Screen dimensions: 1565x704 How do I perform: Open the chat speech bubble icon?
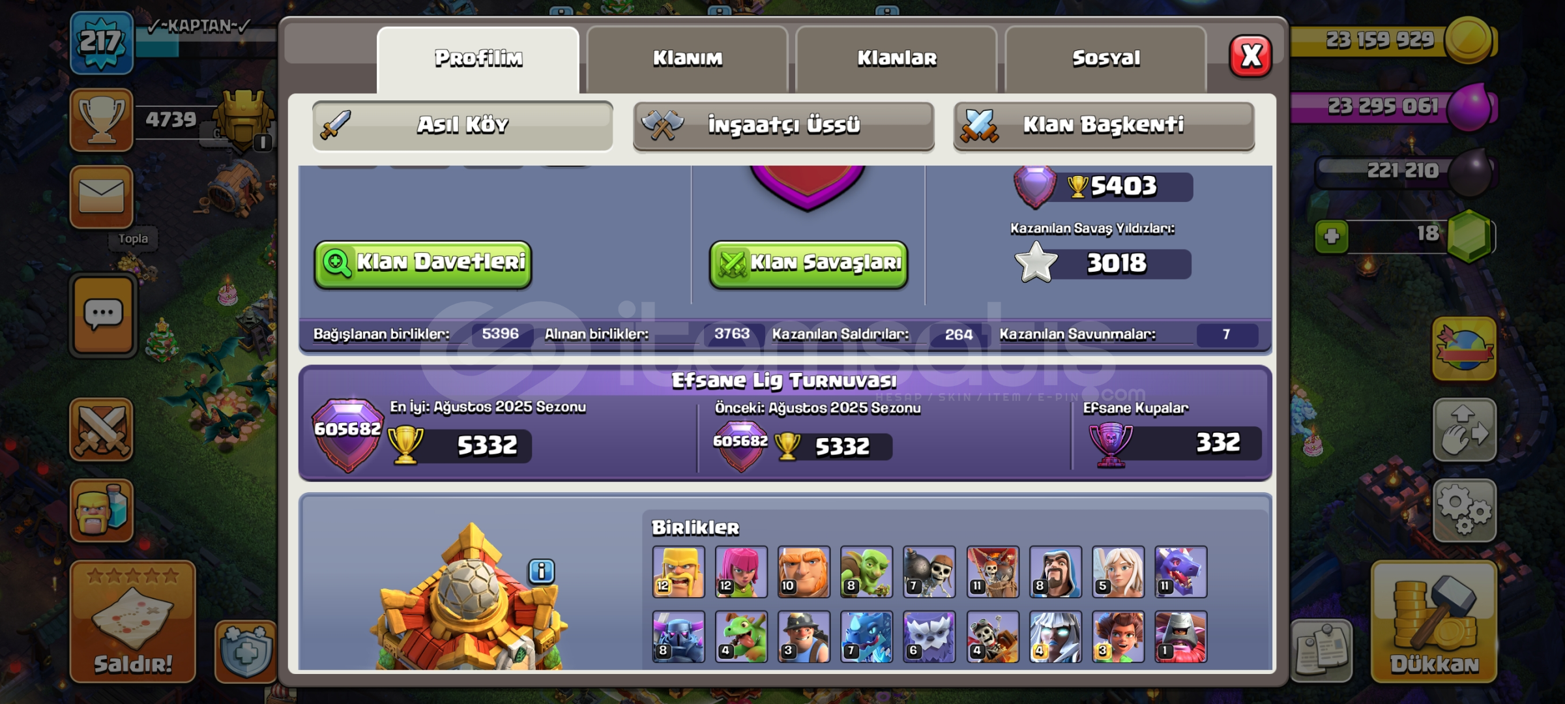coord(103,315)
